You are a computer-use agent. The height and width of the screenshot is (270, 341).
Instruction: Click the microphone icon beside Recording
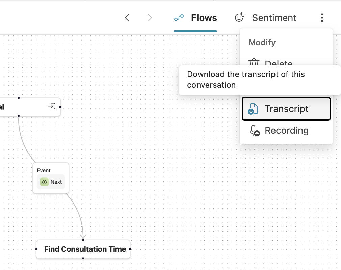coord(254,131)
